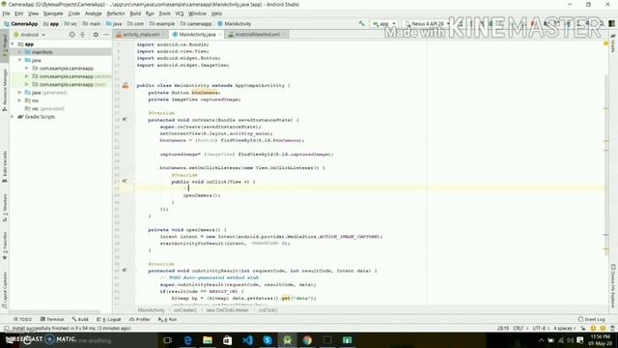Expand the java (generated) folder
Screen dimensions: 618x348
pyautogui.click(x=19, y=93)
